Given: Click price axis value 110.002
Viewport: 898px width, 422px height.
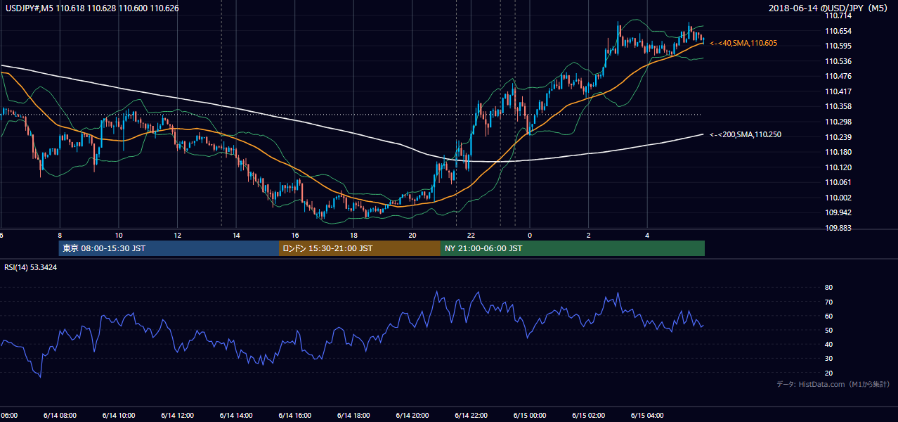Looking at the screenshot, I should coord(838,198).
